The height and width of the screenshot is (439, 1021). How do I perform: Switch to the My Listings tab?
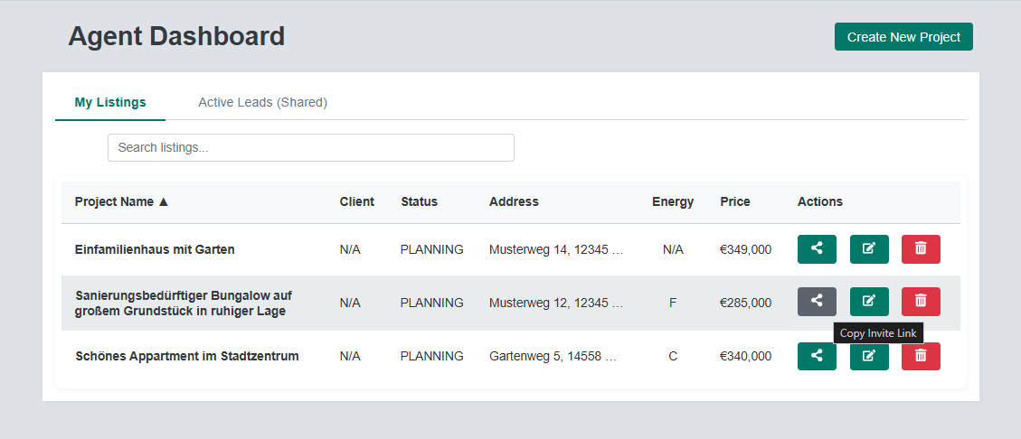(x=110, y=102)
